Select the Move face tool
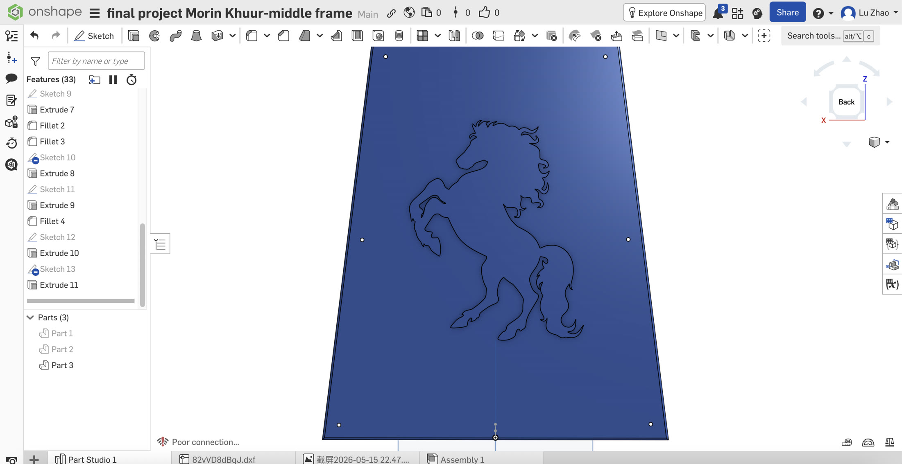The width and height of the screenshot is (902, 464). (616, 36)
